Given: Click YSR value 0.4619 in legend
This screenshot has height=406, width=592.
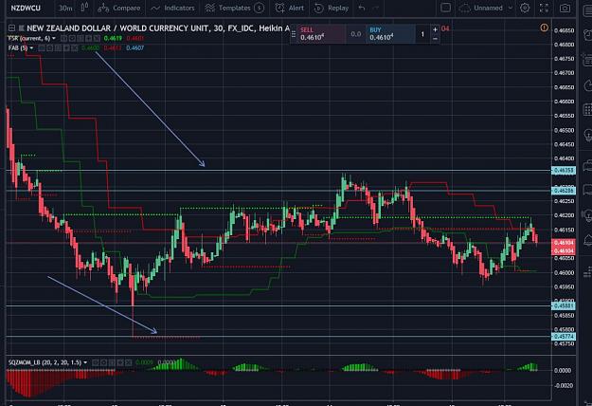Looking at the screenshot, I should click(113, 38).
